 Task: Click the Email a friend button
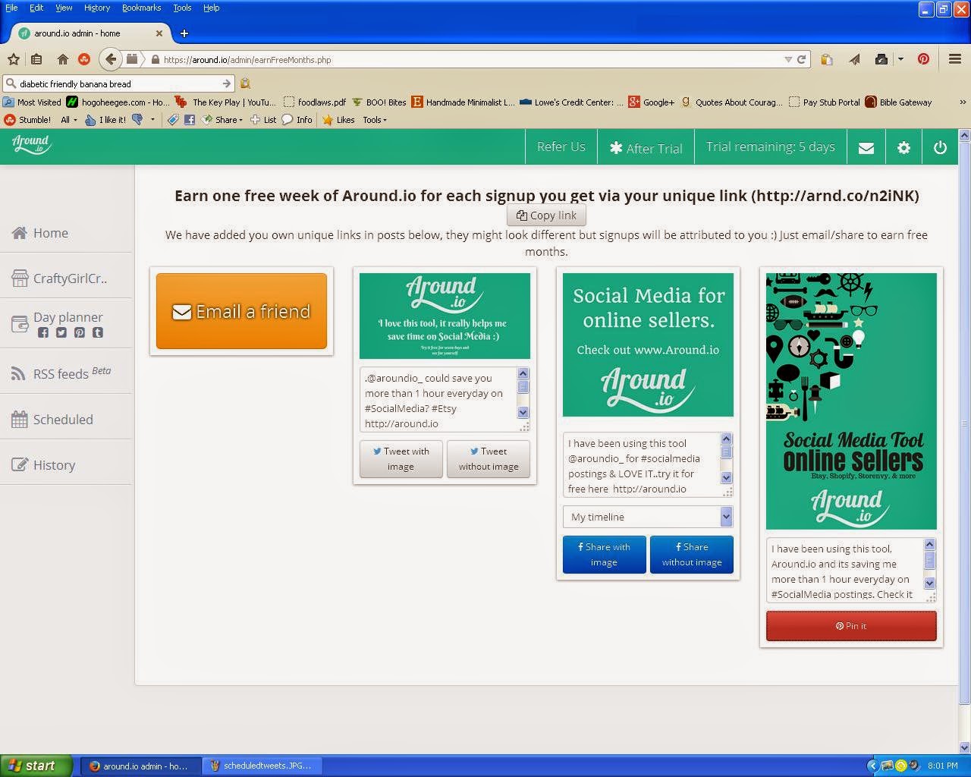[241, 311]
